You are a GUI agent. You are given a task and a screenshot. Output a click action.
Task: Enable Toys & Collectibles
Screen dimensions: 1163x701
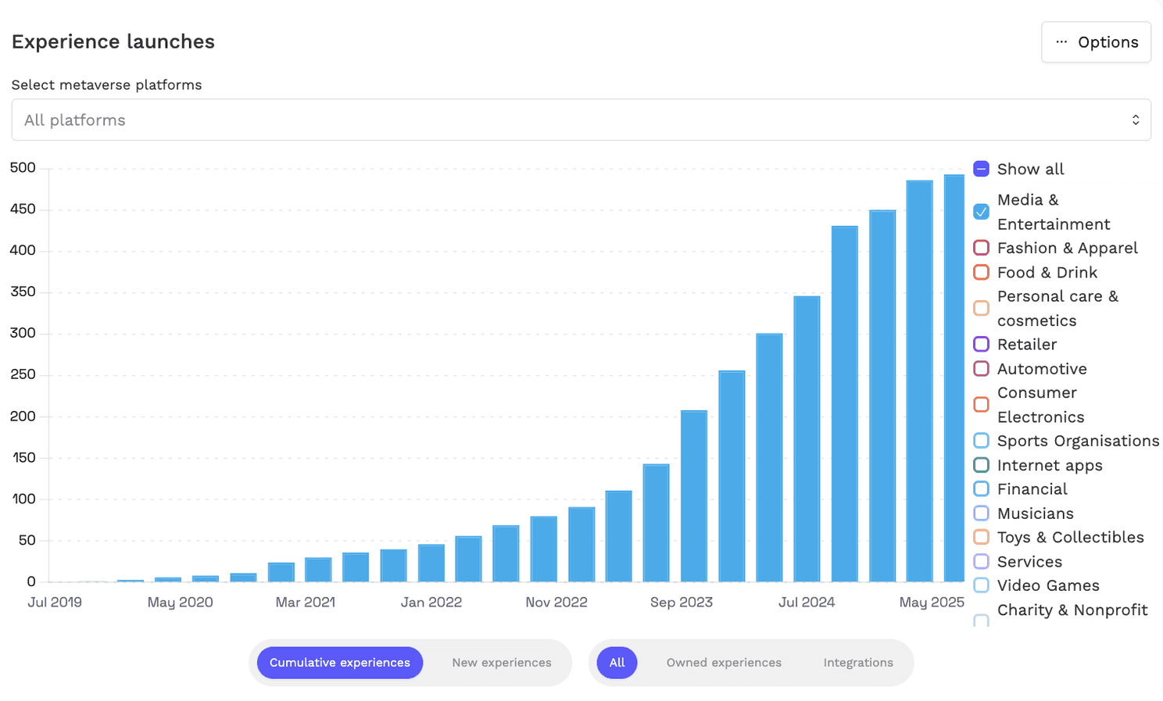click(x=981, y=537)
